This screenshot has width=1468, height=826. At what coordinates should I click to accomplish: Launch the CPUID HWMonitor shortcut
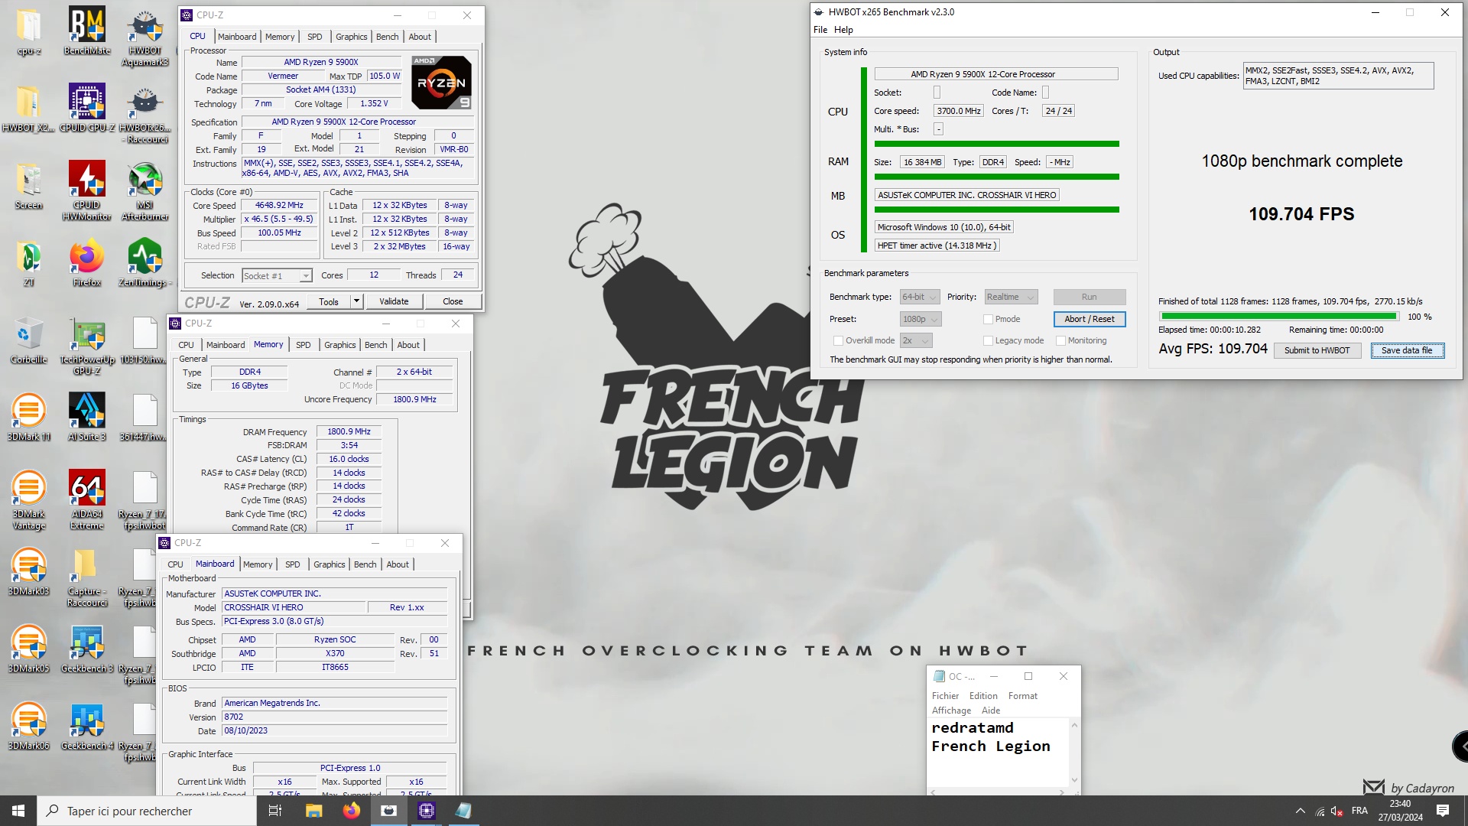[x=86, y=190]
